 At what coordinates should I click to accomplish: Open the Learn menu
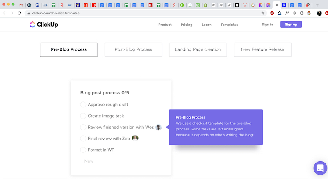207,25
